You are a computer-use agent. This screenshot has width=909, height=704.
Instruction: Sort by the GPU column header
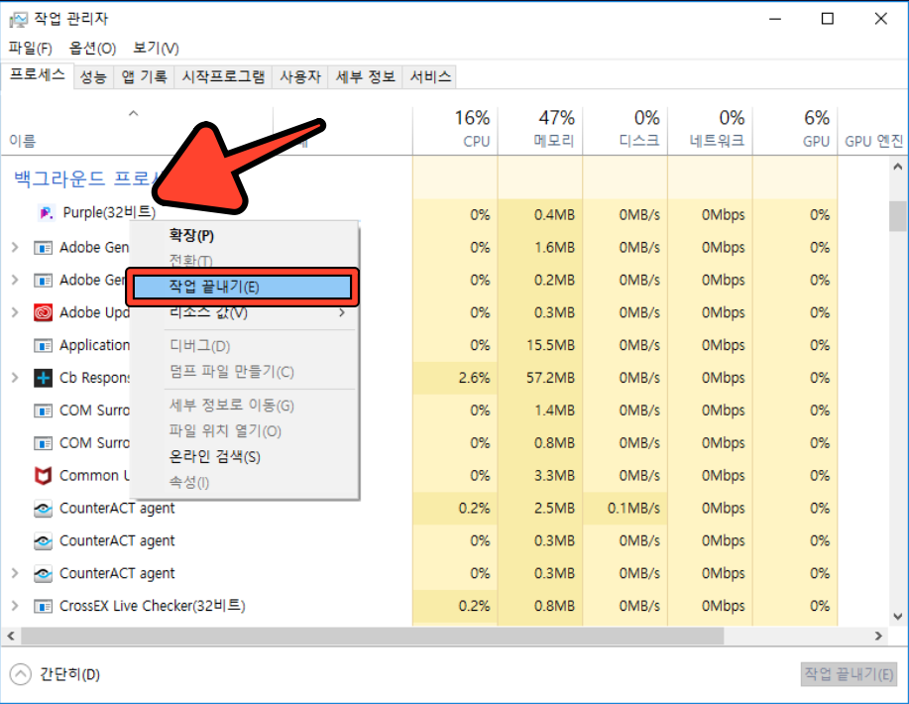click(795, 131)
